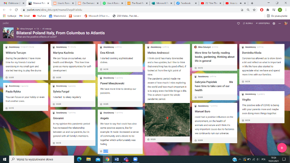Open padlet settings gear icon
Image resolution: width=290 pixels, height=163 pixels.
[274, 23]
